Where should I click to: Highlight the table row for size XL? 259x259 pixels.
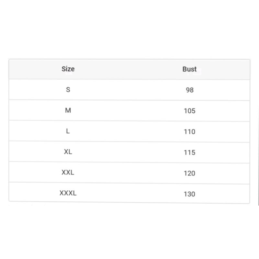click(129, 152)
